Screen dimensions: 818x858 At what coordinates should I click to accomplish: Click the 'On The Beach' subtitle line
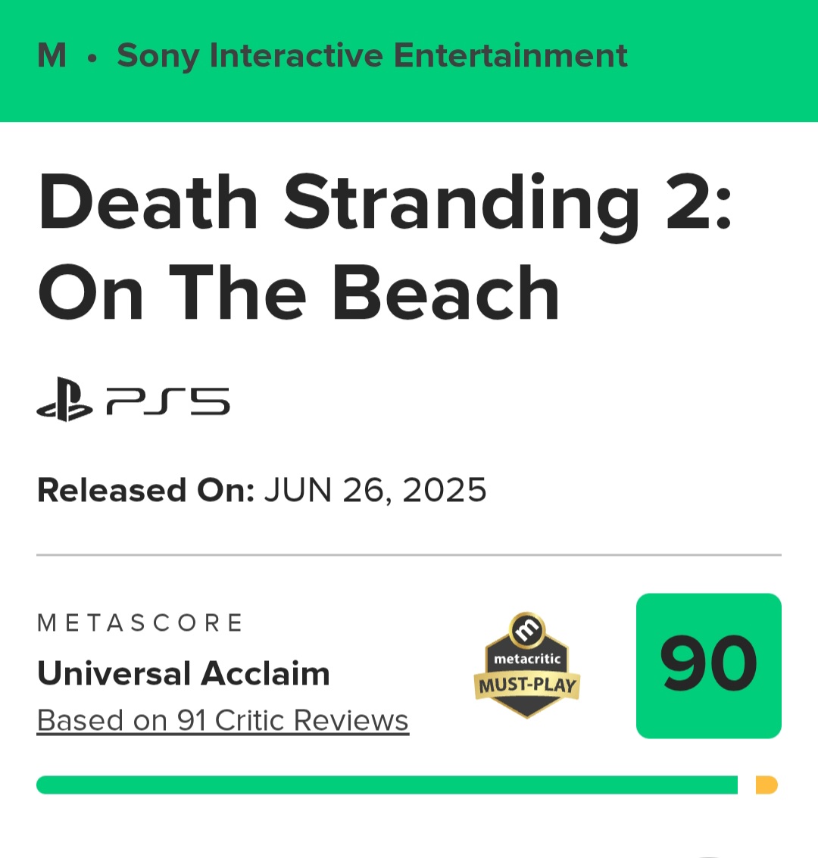pos(299,294)
